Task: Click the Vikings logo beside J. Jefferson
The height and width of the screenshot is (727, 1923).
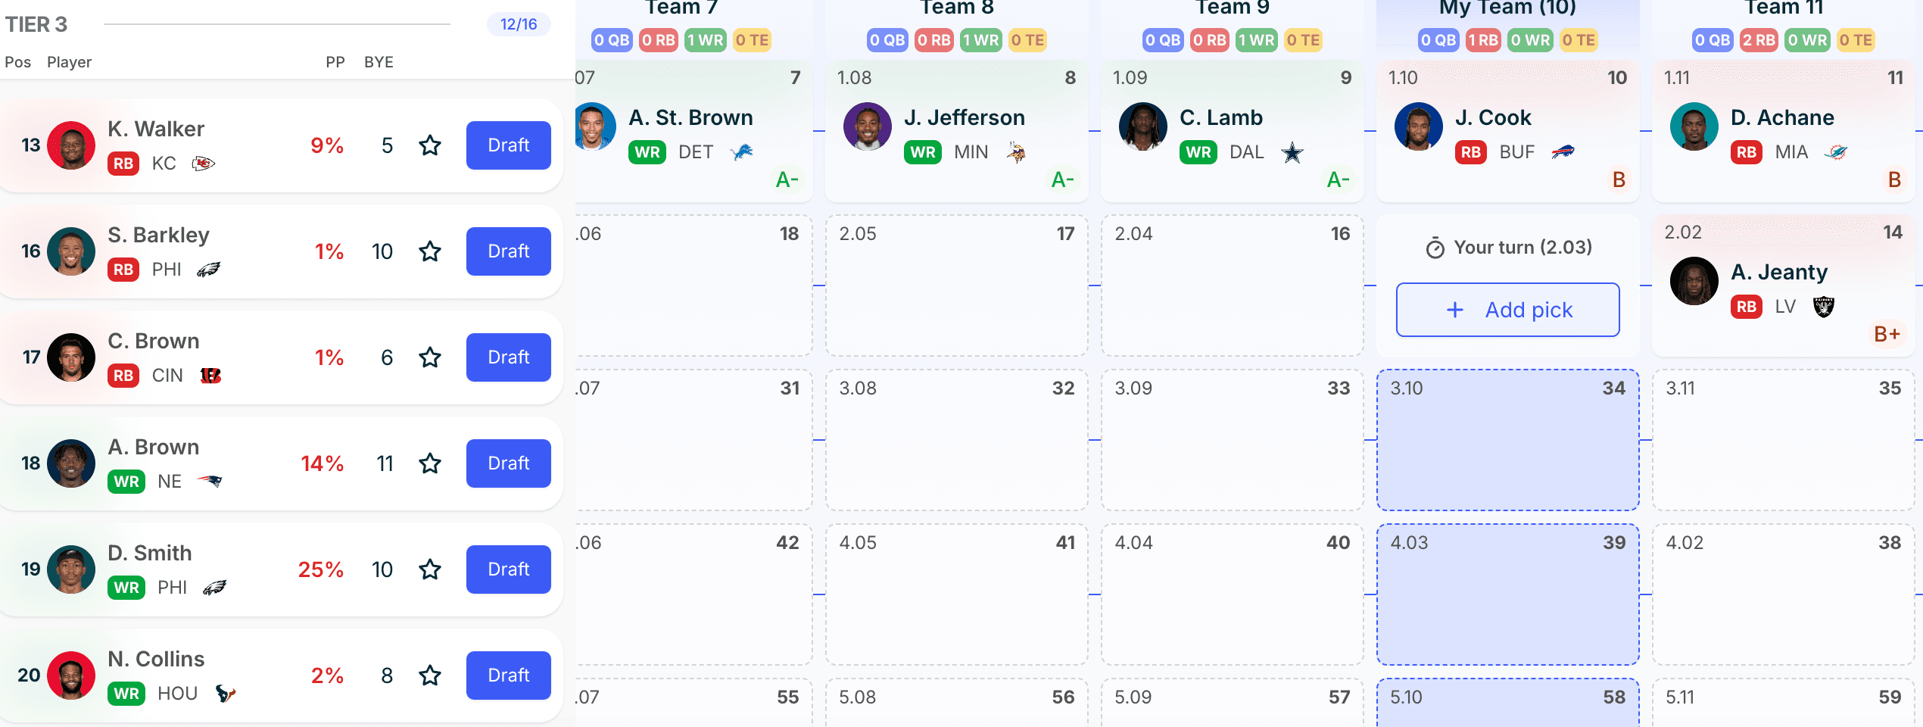Action: [1016, 152]
